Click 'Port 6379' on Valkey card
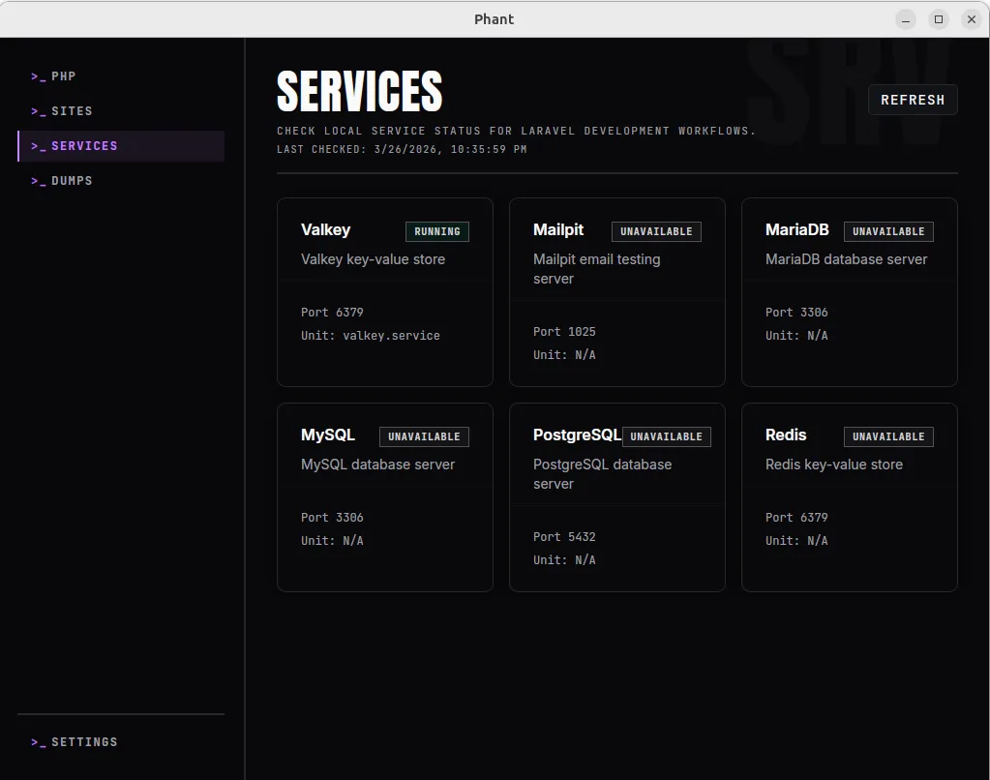 click(x=332, y=313)
